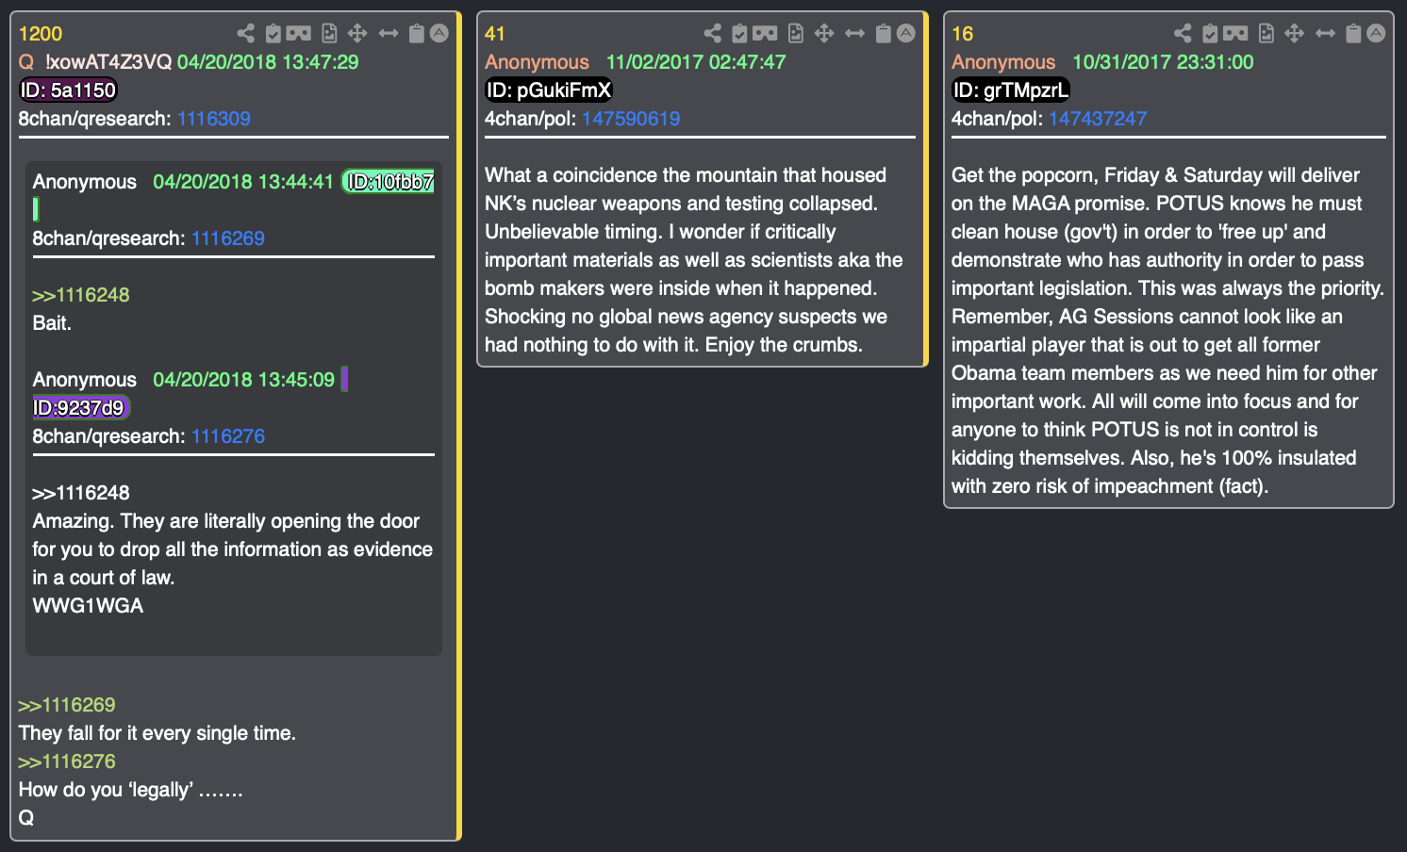Image resolution: width=1407 pixels, height=852 pixels.
Task: Click the VR goggles icon on post 41
Action: coord(766,34)
